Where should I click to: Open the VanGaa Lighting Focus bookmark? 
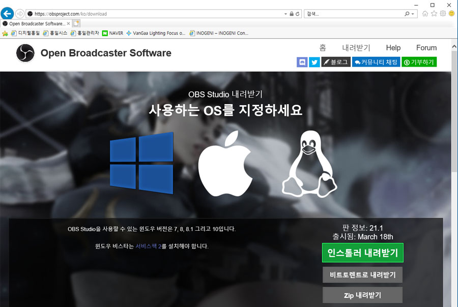click(x=156, y=33)
